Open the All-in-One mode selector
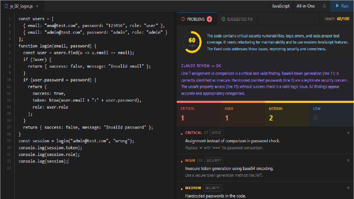Screen dimensions: 354x199 tap(306, 6)
